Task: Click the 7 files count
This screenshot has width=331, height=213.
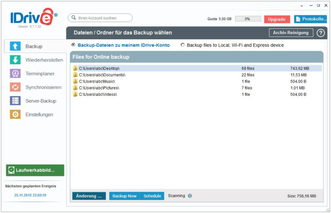Action: (x=247, y=88)
